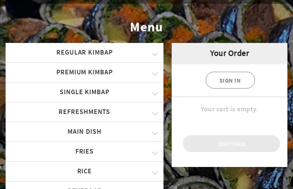Click the Menu page heading

146,27
